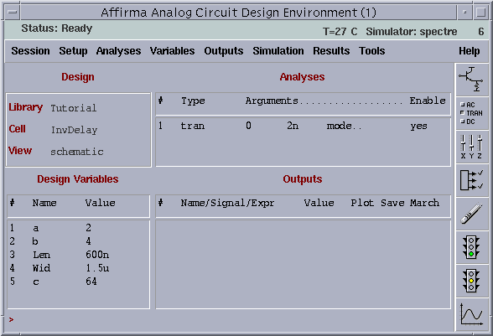Image resolution: width=493 pixels, height=336 pixels.
Task: Click the '2n' stop time argument
Action: pyautogui.click(x=293, y=126)
